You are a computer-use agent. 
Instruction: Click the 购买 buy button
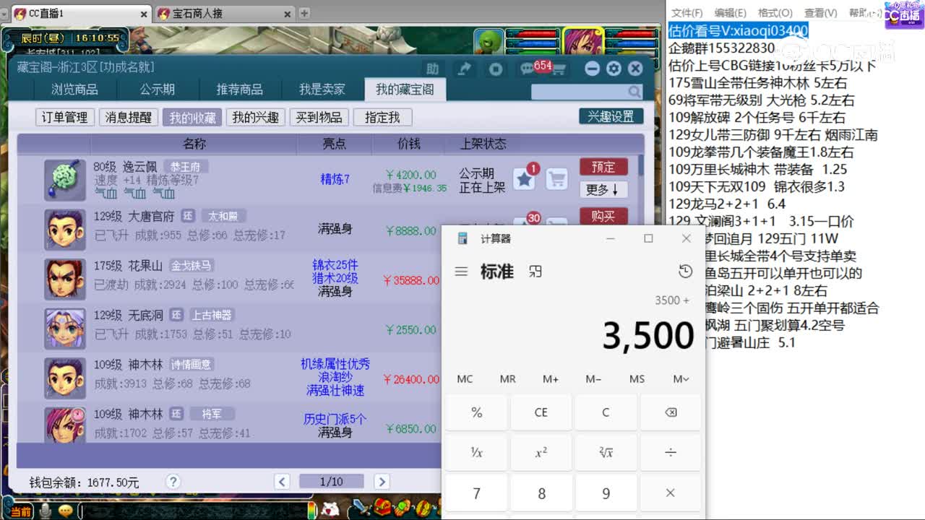click(604, 217)
